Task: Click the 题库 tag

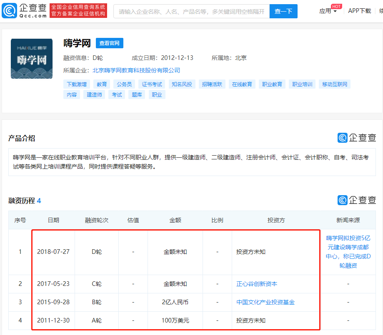Action: 137,94
